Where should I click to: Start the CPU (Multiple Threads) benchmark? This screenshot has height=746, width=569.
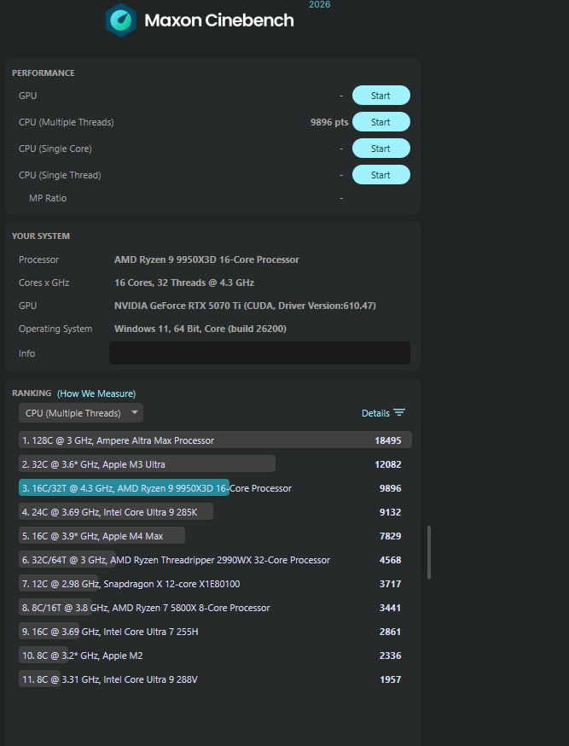coord(380,122)
